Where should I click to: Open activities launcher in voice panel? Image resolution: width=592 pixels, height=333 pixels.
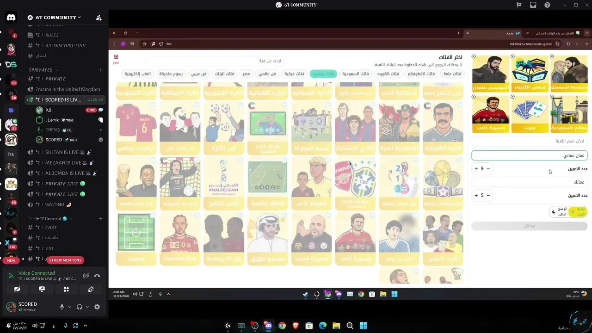66,289
